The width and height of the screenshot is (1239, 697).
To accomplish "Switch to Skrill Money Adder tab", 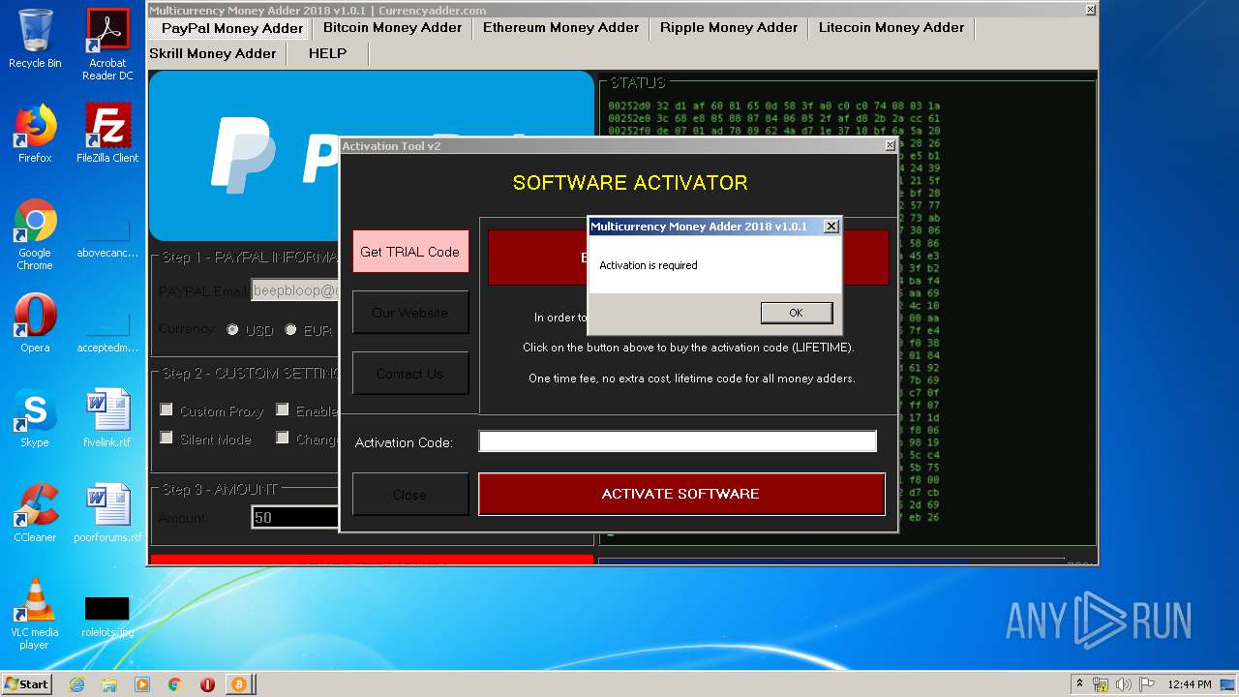I will (215, 54).
